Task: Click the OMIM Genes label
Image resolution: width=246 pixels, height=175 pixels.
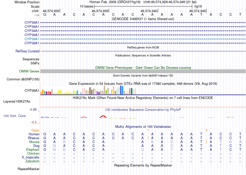Action: point(29,71)
